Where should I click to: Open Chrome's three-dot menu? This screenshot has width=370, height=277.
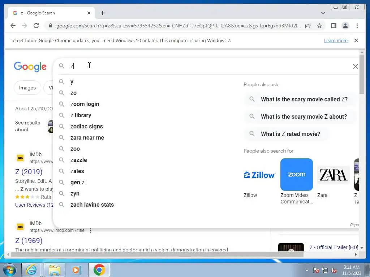click(357, 26)
